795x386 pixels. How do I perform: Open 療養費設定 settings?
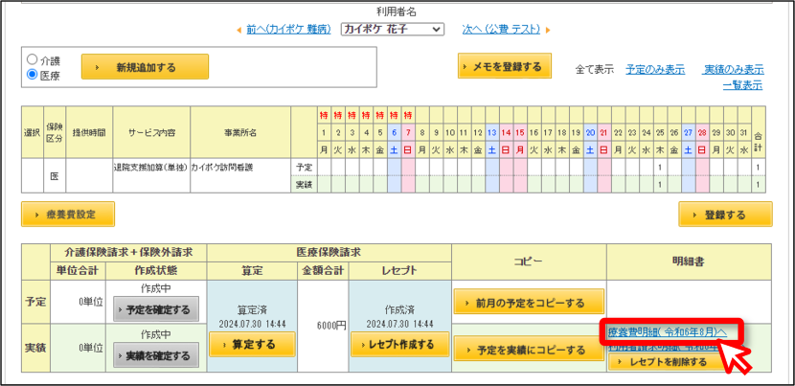coord(68,214)
